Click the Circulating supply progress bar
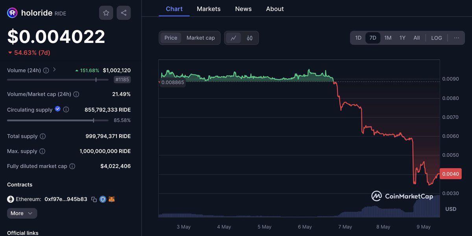This screenshot has height=236, width=472. [58, 120]
